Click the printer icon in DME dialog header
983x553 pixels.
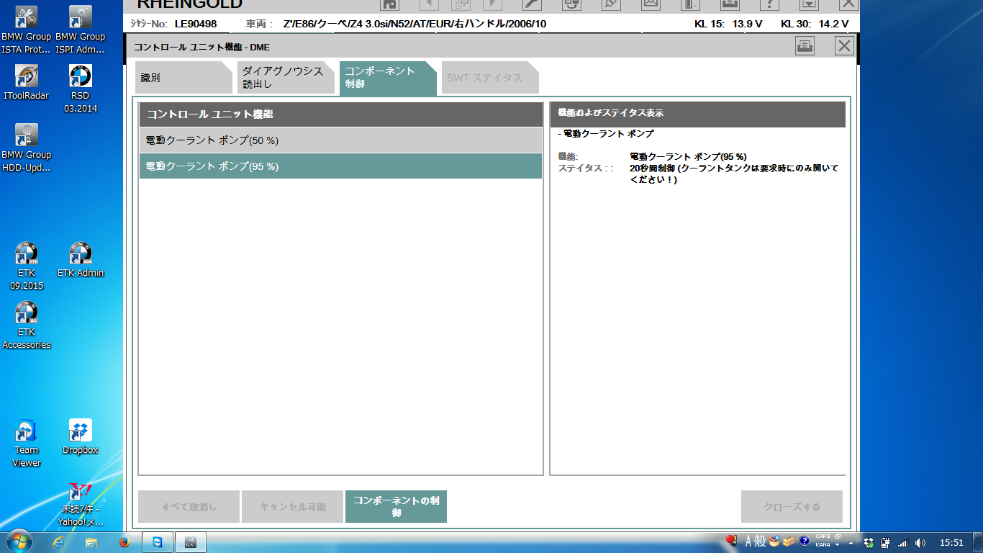[x=805, y=46]
